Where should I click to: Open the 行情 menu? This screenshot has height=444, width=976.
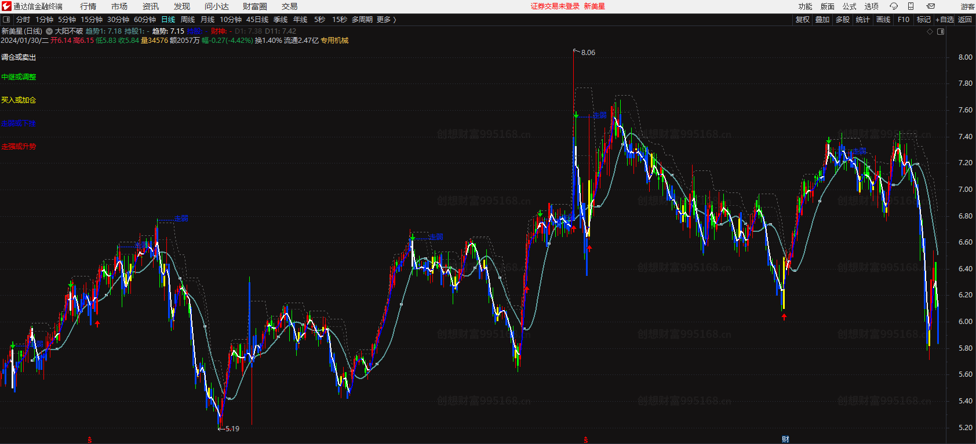tap(88, 6)
